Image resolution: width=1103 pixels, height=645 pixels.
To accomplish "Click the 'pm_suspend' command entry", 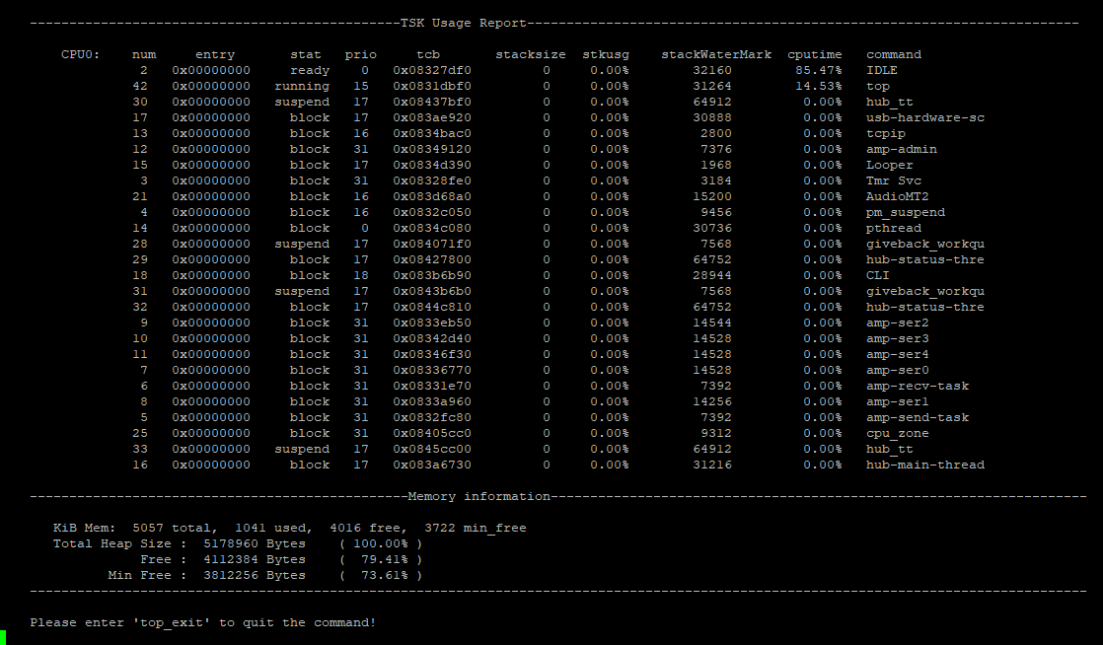I will coord(905,212).
